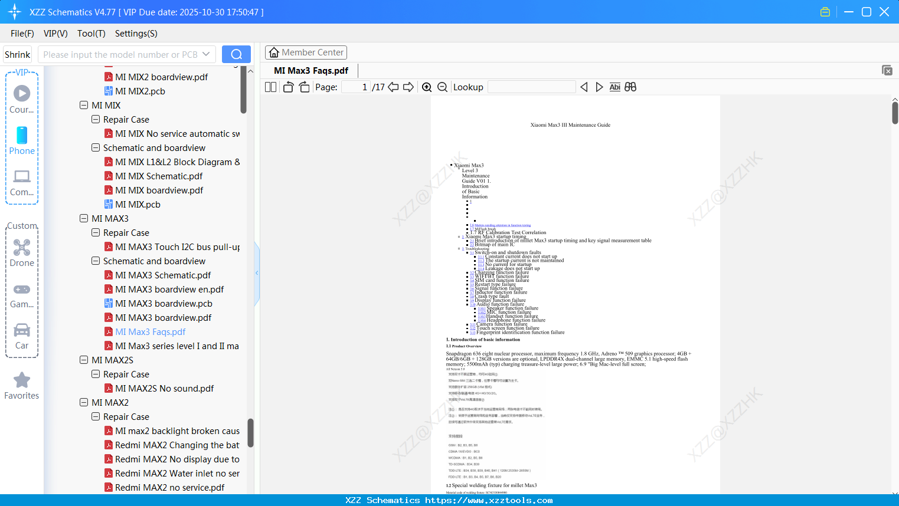
Task: Rotate the PDF page counterclockwise
Action: click(288, 87)
